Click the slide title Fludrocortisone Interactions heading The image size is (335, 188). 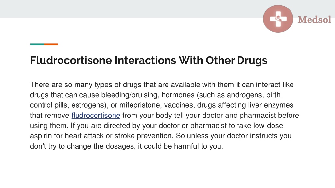(149, 60)
